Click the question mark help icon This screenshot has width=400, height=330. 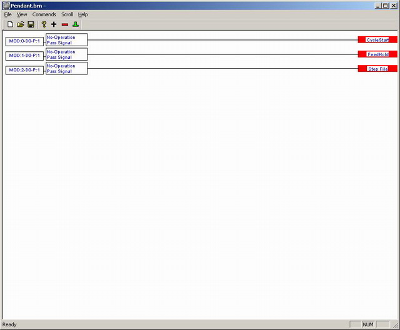click(x=44, y=24)
